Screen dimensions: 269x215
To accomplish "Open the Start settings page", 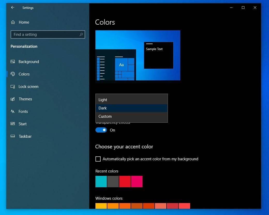I will click(48, 124).
